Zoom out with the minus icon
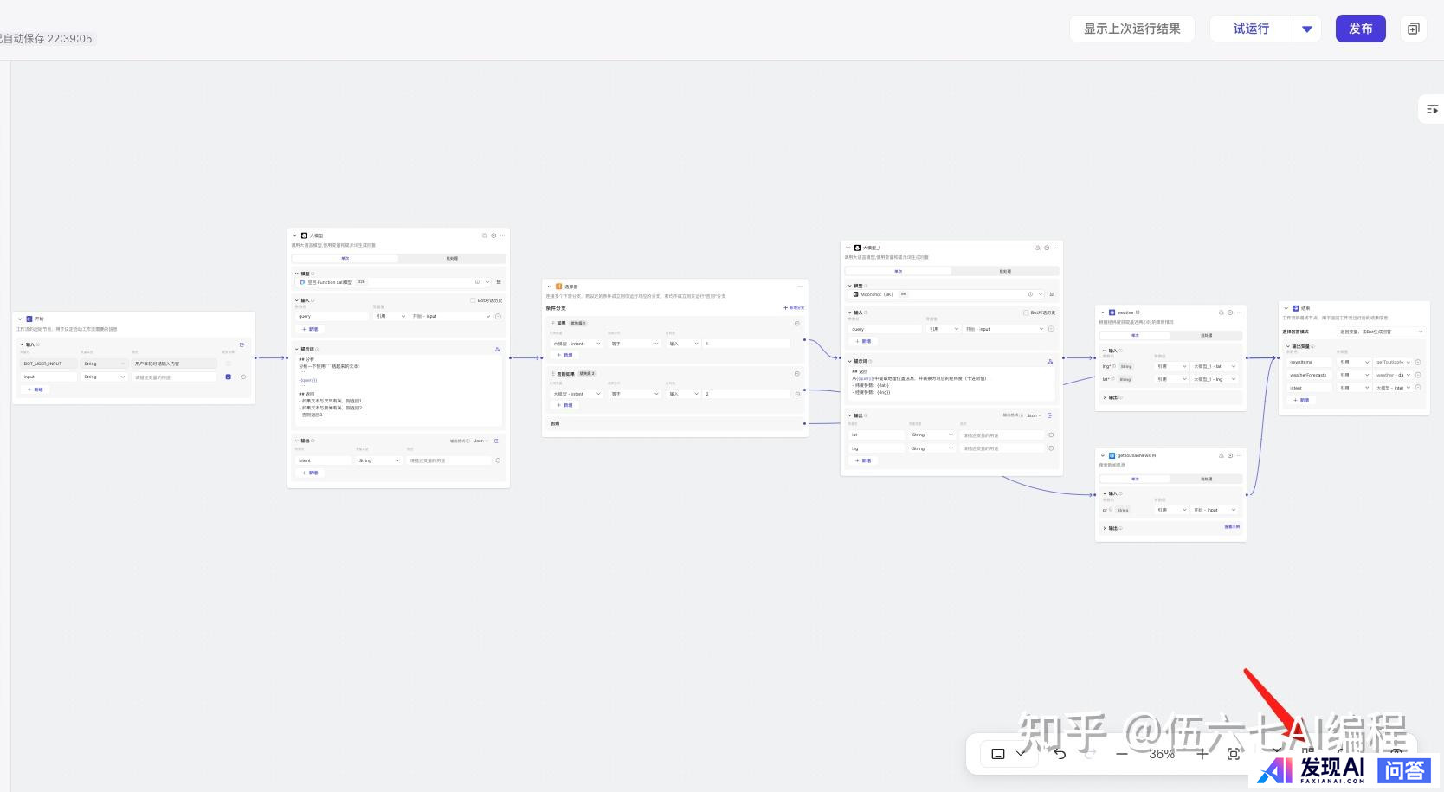Screen dimensions: 1444x792 1122,754
